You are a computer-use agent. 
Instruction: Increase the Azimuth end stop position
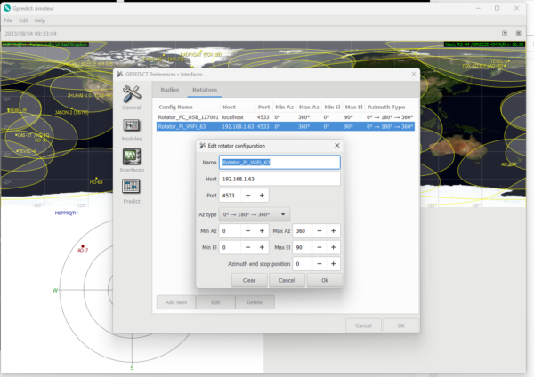[334, 264]
